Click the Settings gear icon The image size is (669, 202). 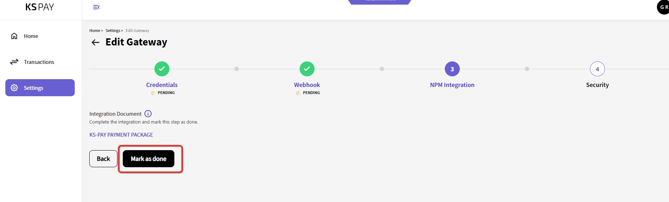click(x=14, y=88)
